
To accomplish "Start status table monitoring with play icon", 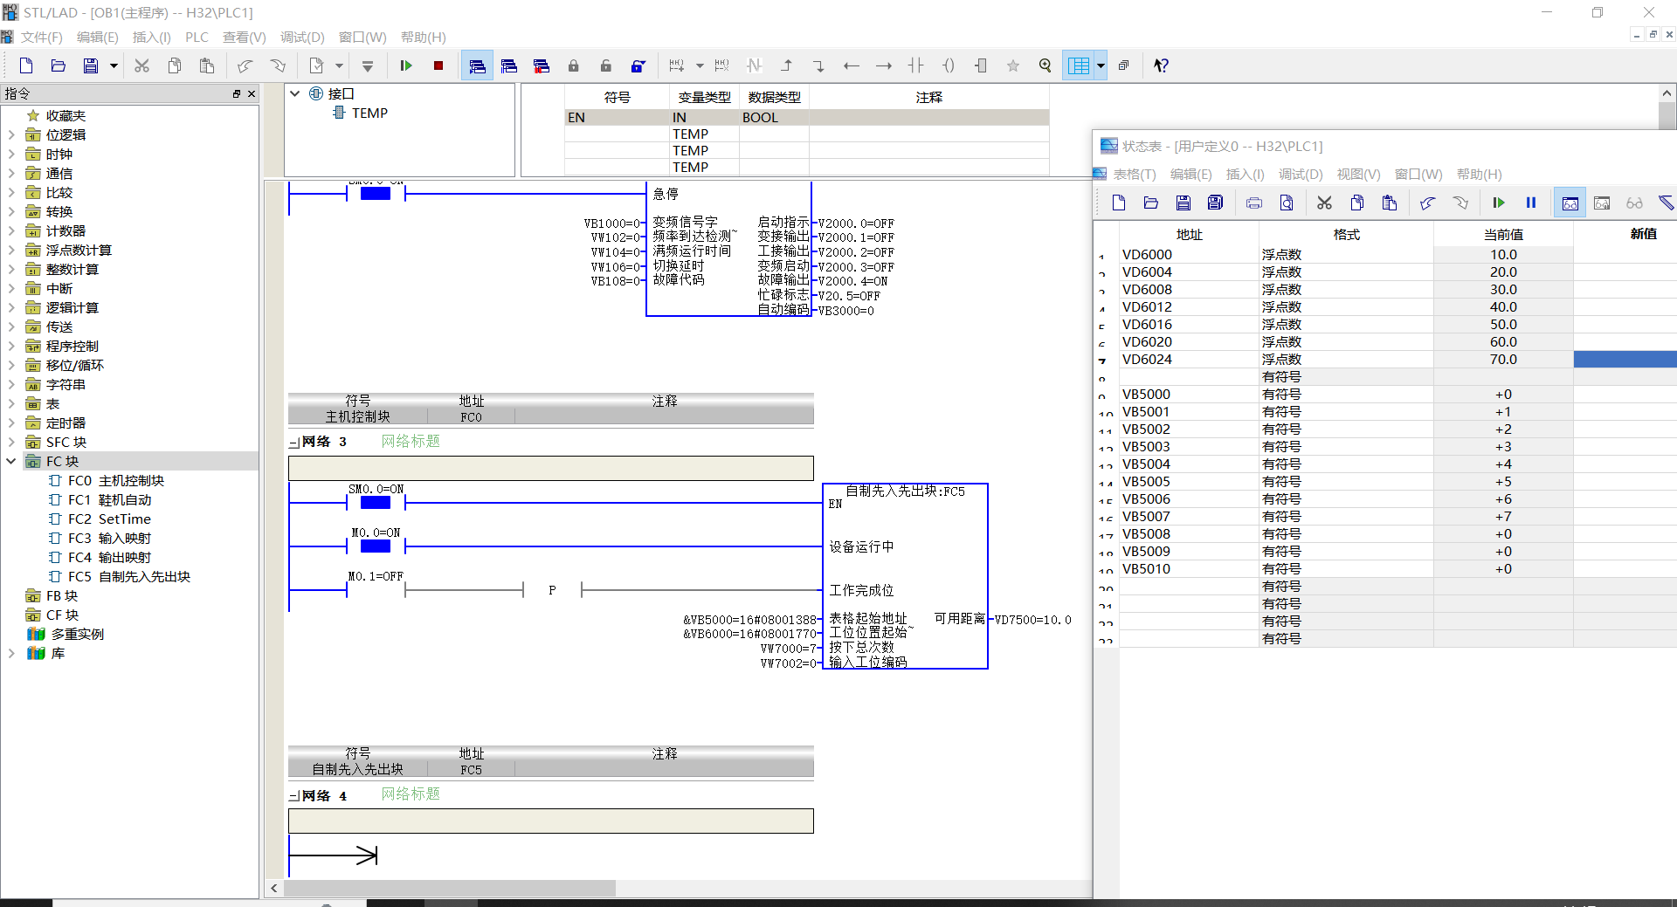I will pyautogui.click(x=1499, y=203).
